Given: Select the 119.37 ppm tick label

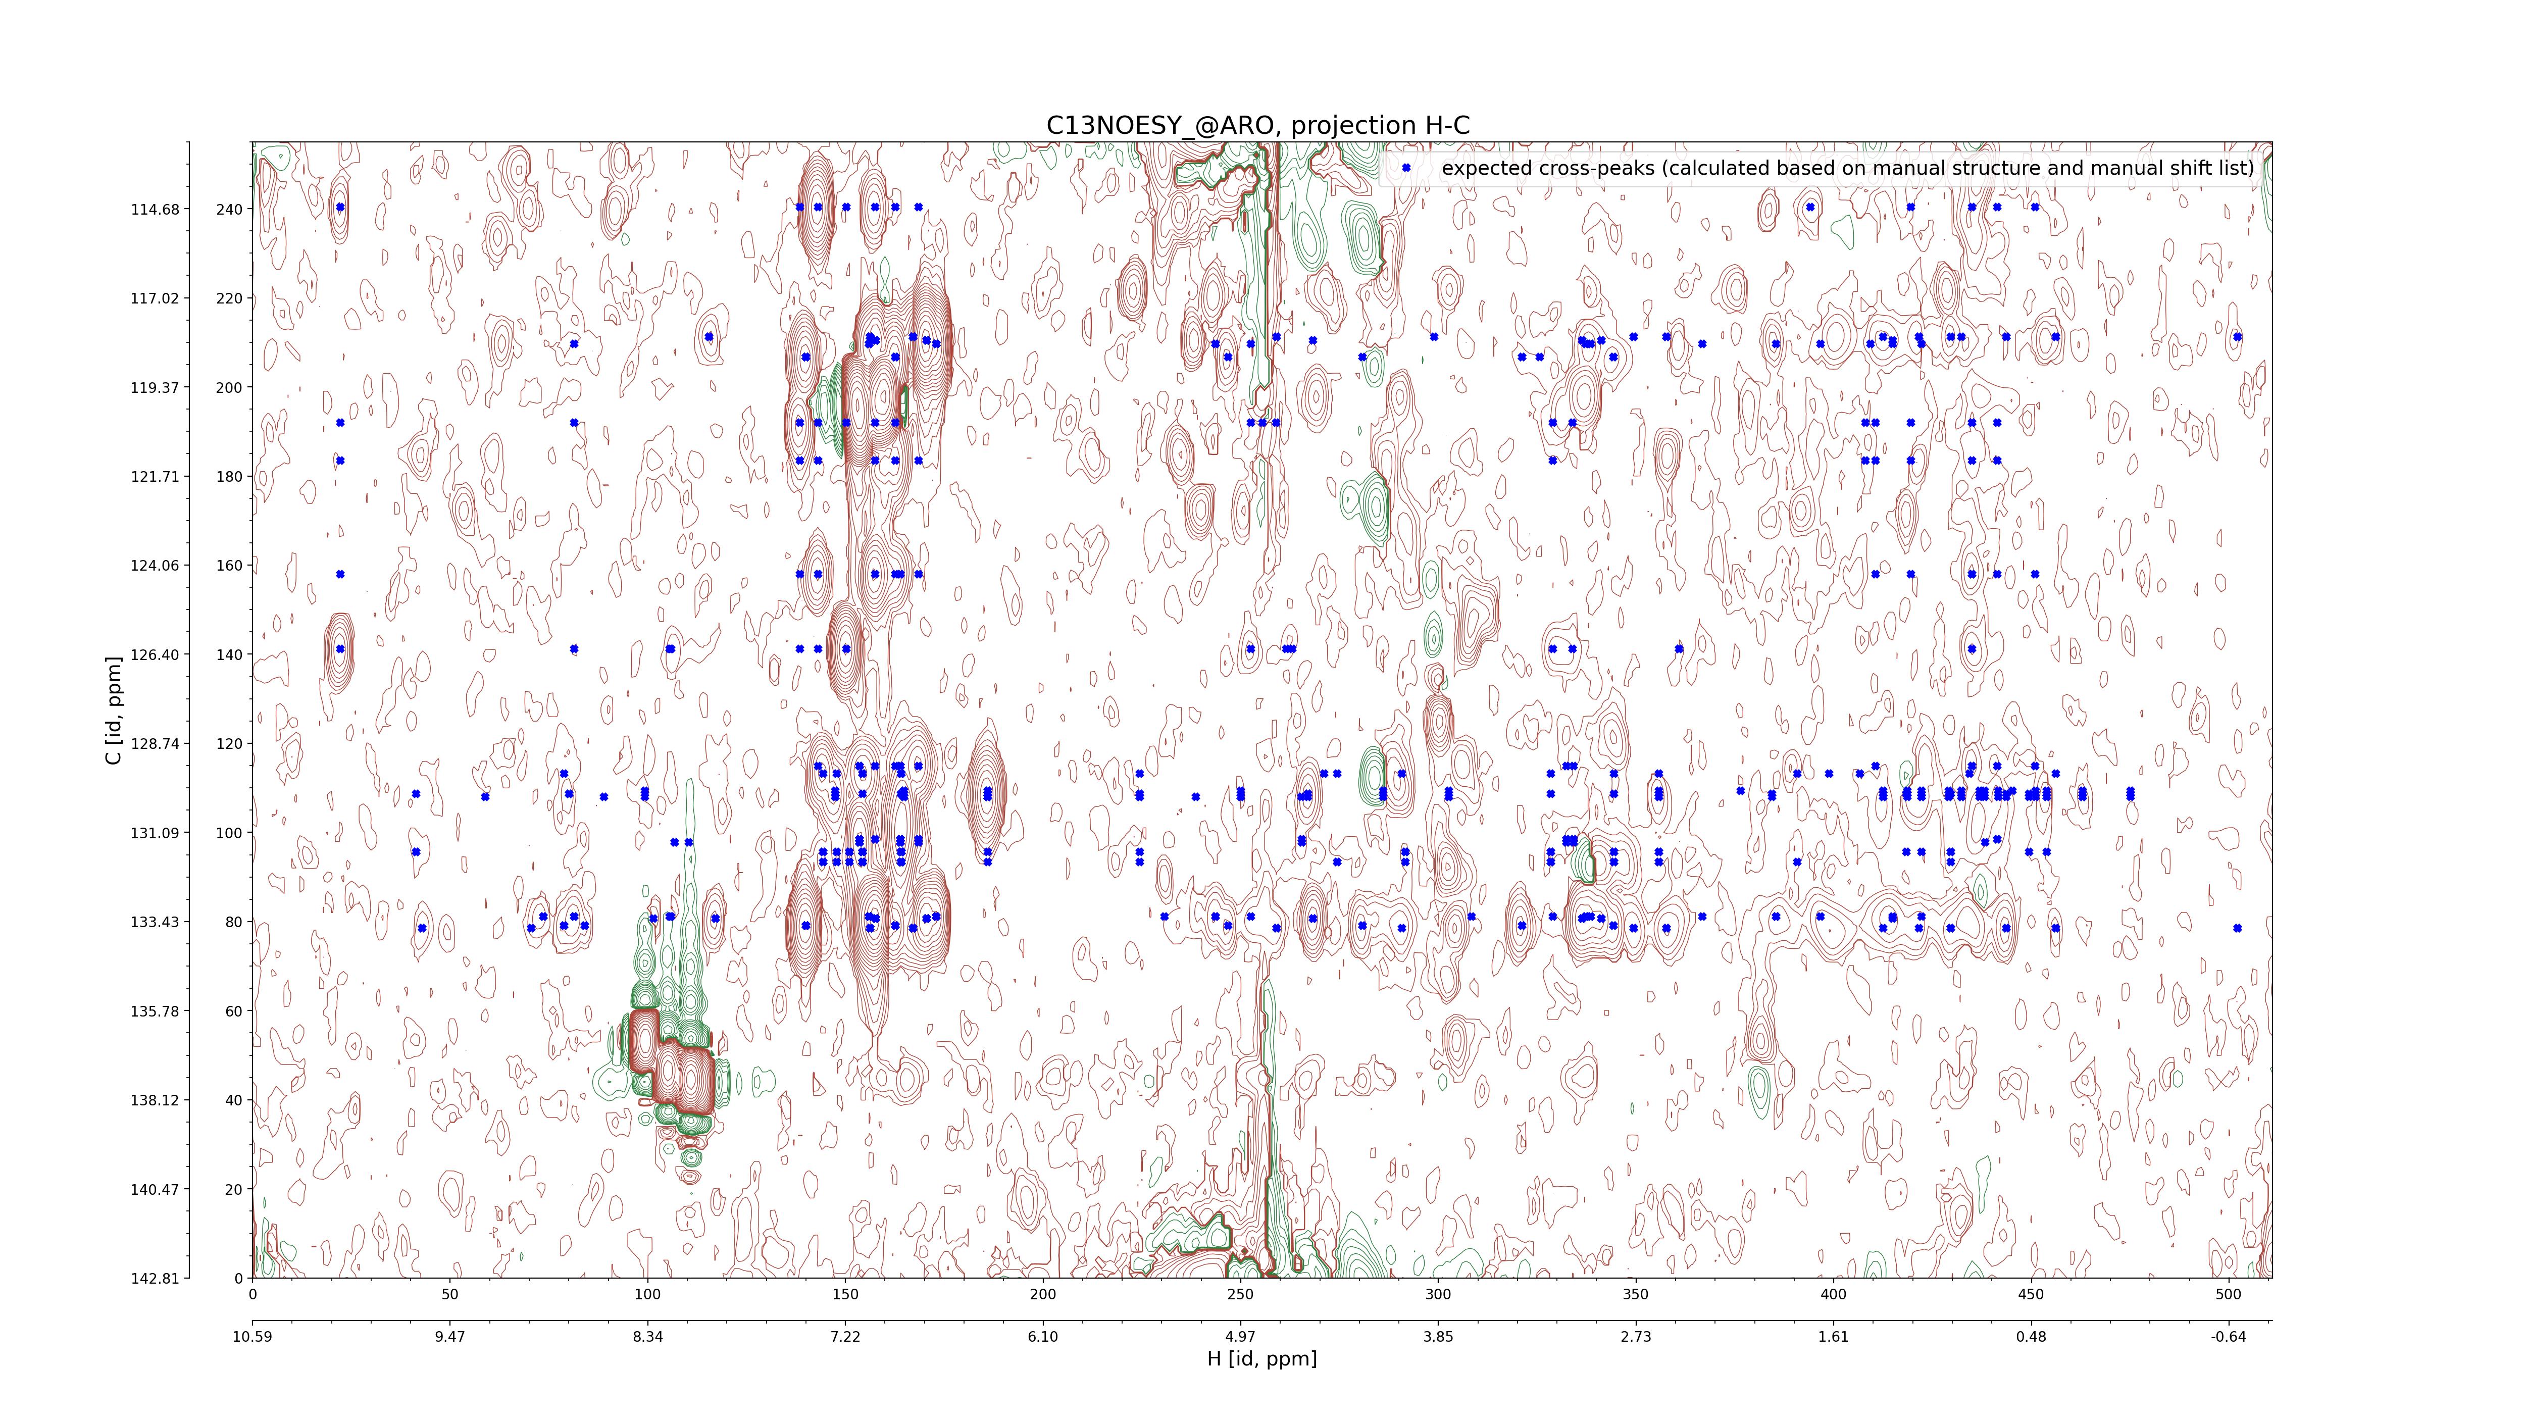Looking at the screenshot, I should click(x=155, y=387).
